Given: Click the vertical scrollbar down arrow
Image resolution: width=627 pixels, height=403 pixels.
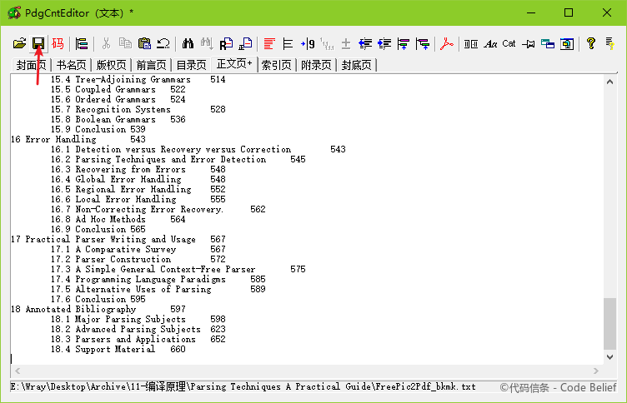Looking at the screenshot, I should [x=609, y=357].
